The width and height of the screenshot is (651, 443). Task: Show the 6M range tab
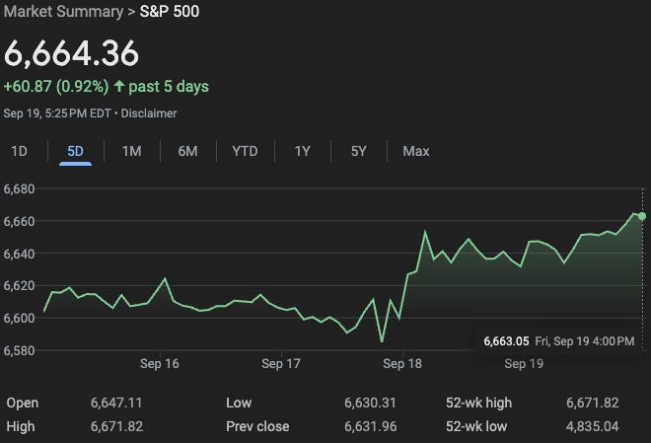(x=187, y=151)
